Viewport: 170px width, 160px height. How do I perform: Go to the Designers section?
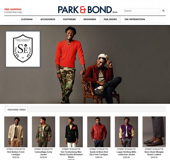pyautogui.click(x=90, y=20)
